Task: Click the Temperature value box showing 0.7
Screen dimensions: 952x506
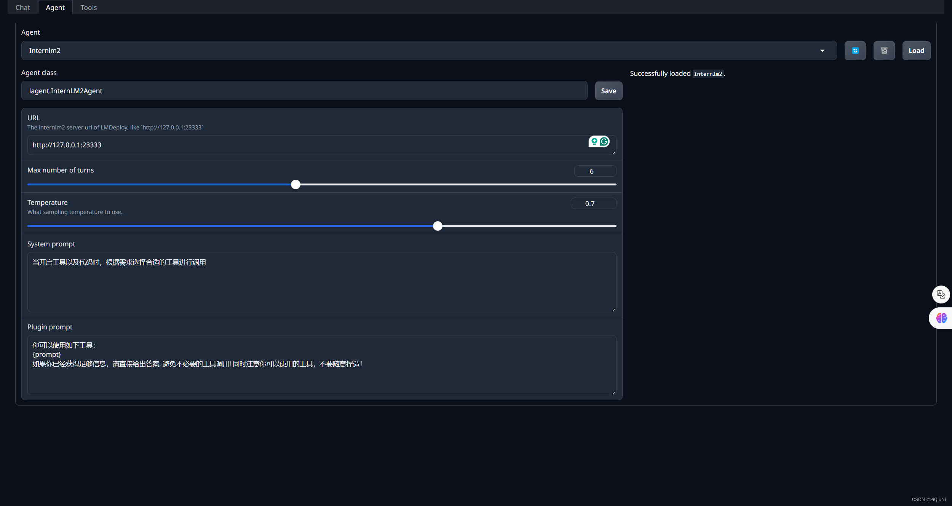Action: click(593, 204)
